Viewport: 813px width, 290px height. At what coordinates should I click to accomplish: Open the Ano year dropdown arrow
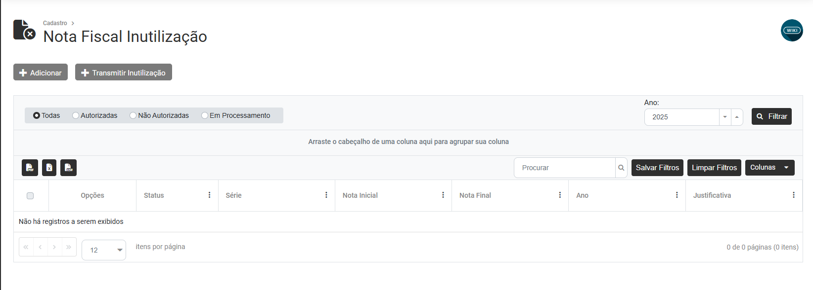coord(725,117)
